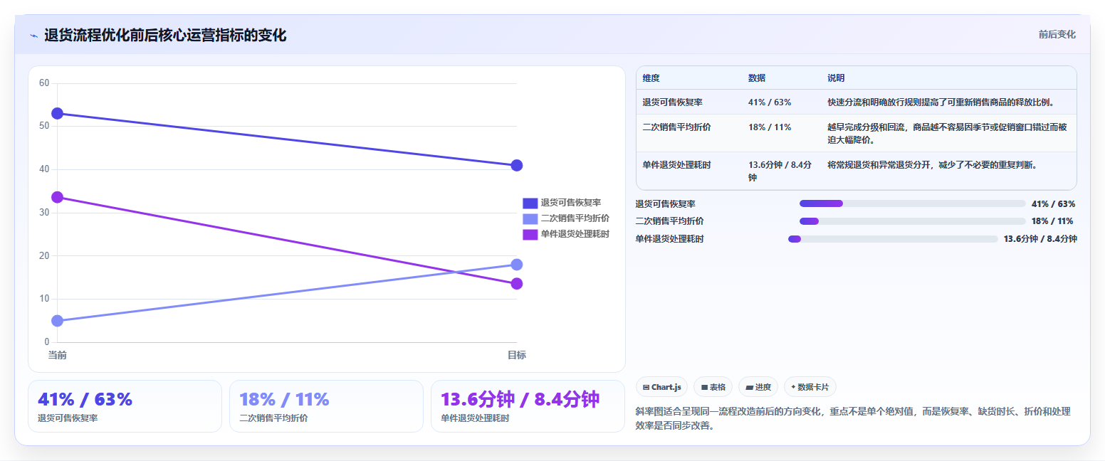Screen dimensions: 1105x461
Task: Click the 目标 x-axis label
Action: (x=517, y=355)
